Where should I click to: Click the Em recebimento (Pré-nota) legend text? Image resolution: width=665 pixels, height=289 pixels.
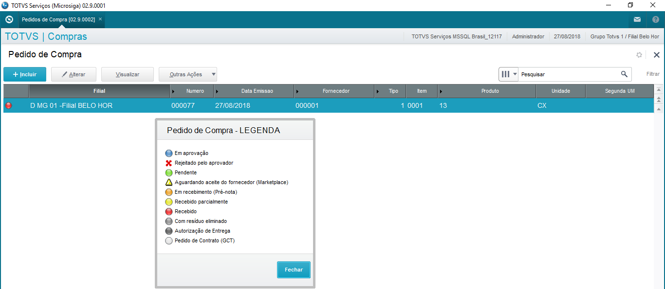coord(206,192)
